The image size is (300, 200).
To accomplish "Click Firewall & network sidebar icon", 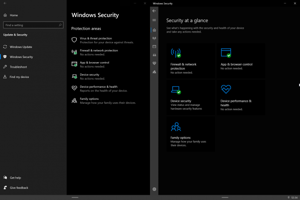I will (154, 38).
